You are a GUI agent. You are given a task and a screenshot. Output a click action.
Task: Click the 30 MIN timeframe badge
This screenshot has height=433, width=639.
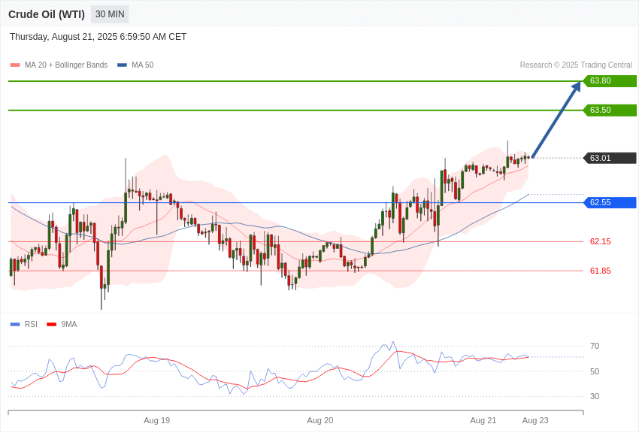[110, 14]
